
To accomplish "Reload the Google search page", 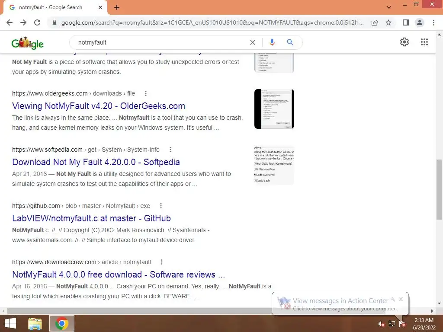I will pyautogui.click(x=37, y=22).
